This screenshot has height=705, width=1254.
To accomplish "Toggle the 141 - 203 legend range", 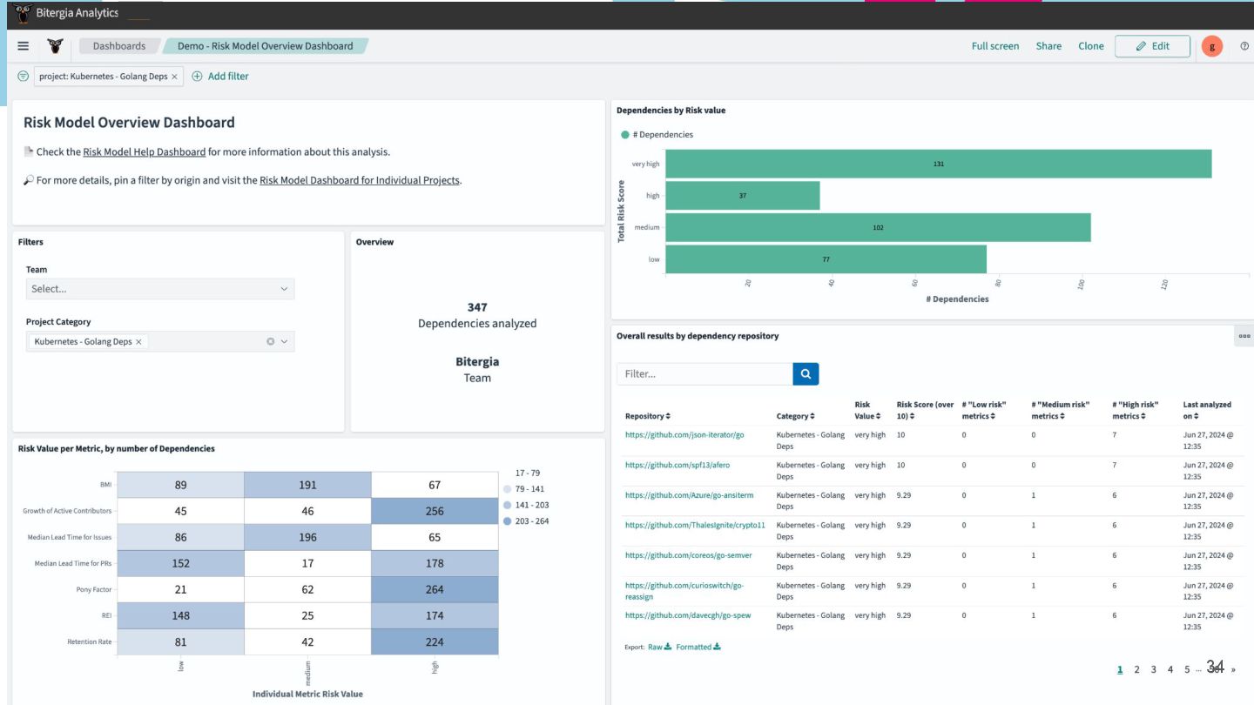I will point(526,505).
